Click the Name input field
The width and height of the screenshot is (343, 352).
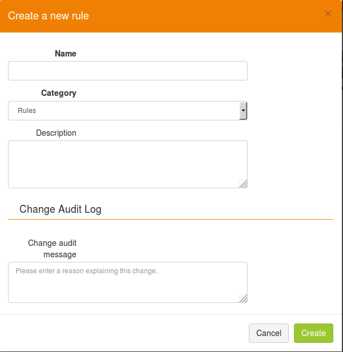point(128,71)
